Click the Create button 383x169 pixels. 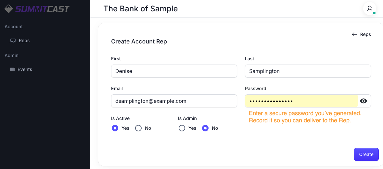click(366, 154)
